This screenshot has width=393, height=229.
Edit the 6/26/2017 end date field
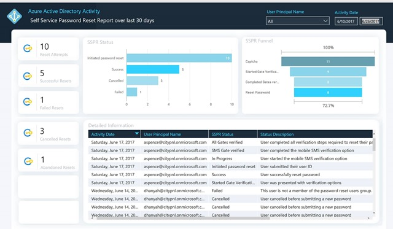click(371, 21)
